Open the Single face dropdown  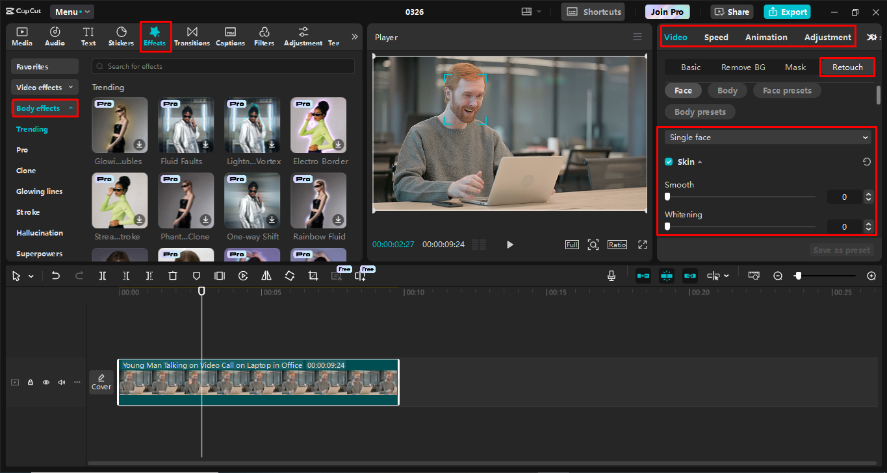pos(767,137)
